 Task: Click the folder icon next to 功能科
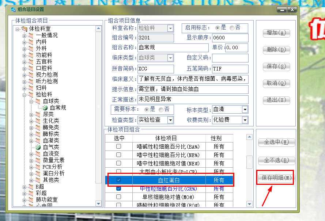[31, 55]
